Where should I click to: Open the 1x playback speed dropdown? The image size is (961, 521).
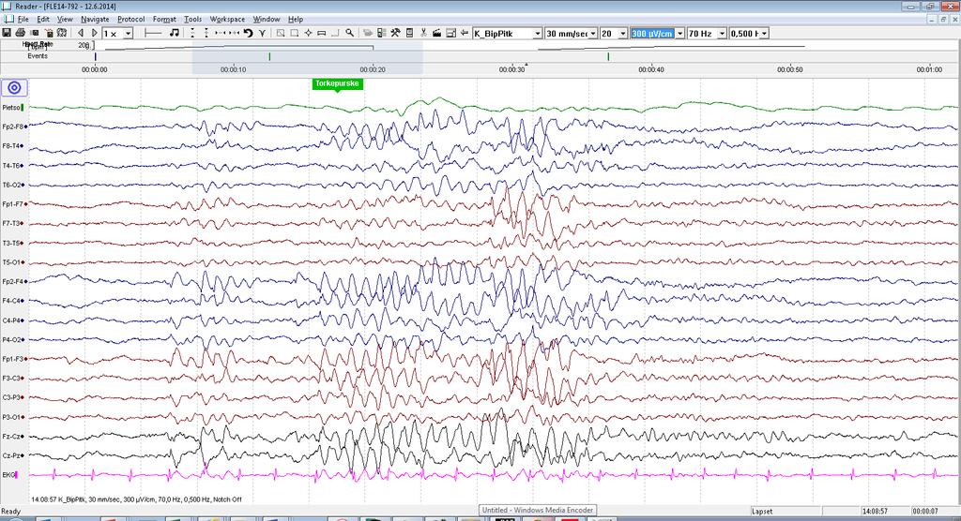(x=128, y=33)
